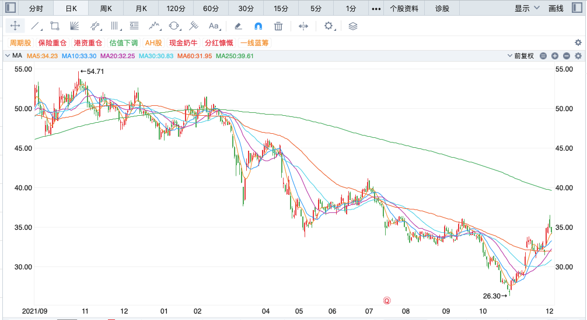Select the trend line drawing tool
The width and height of the screenshot is (587, 320).
[35, 26]
